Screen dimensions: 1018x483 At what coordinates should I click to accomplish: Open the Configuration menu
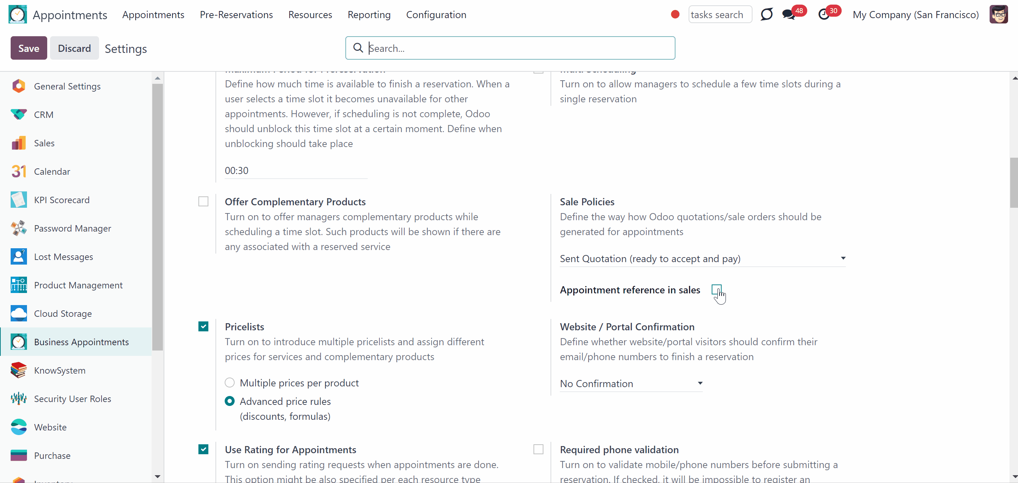pos(436,15)
